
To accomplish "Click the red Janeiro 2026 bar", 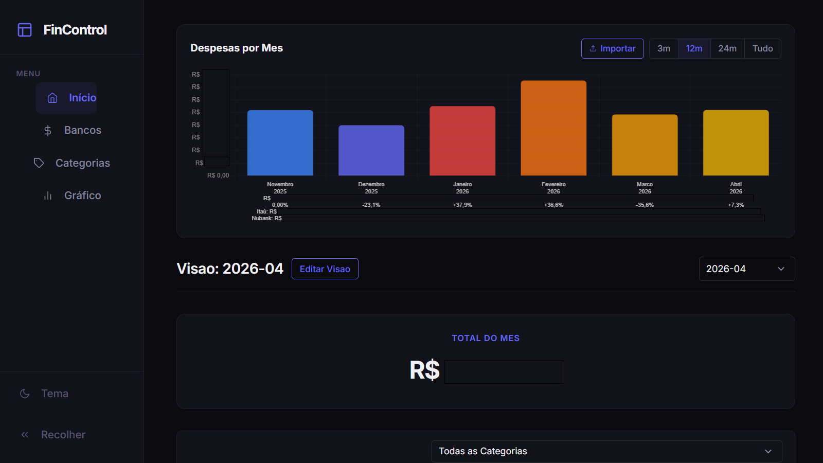I will coord(462,141).
